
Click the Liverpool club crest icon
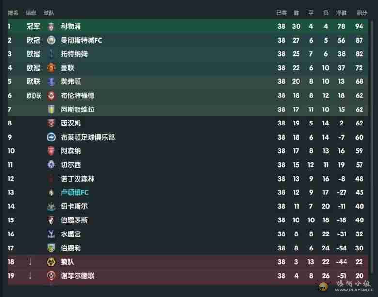pos(51,26)
